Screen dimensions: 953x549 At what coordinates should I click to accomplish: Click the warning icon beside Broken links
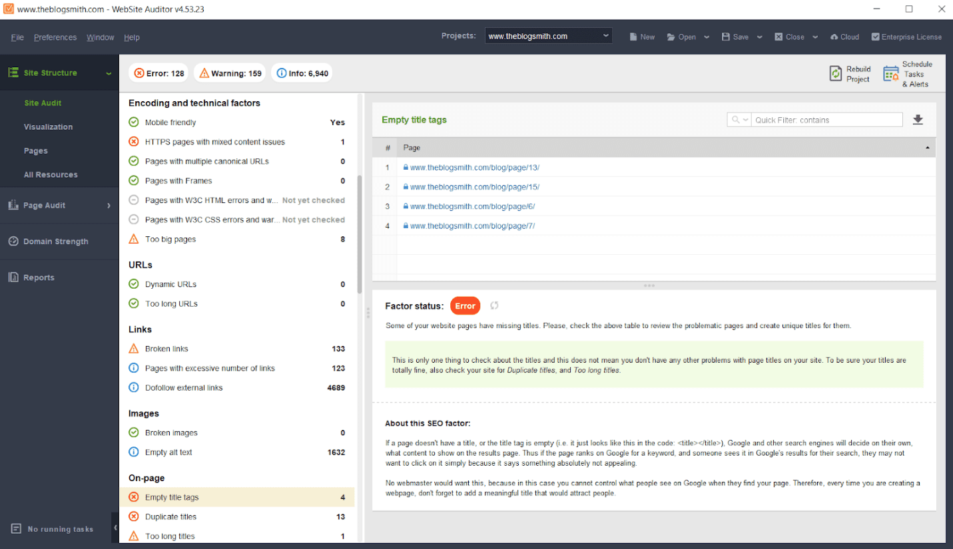coord(133,349)
